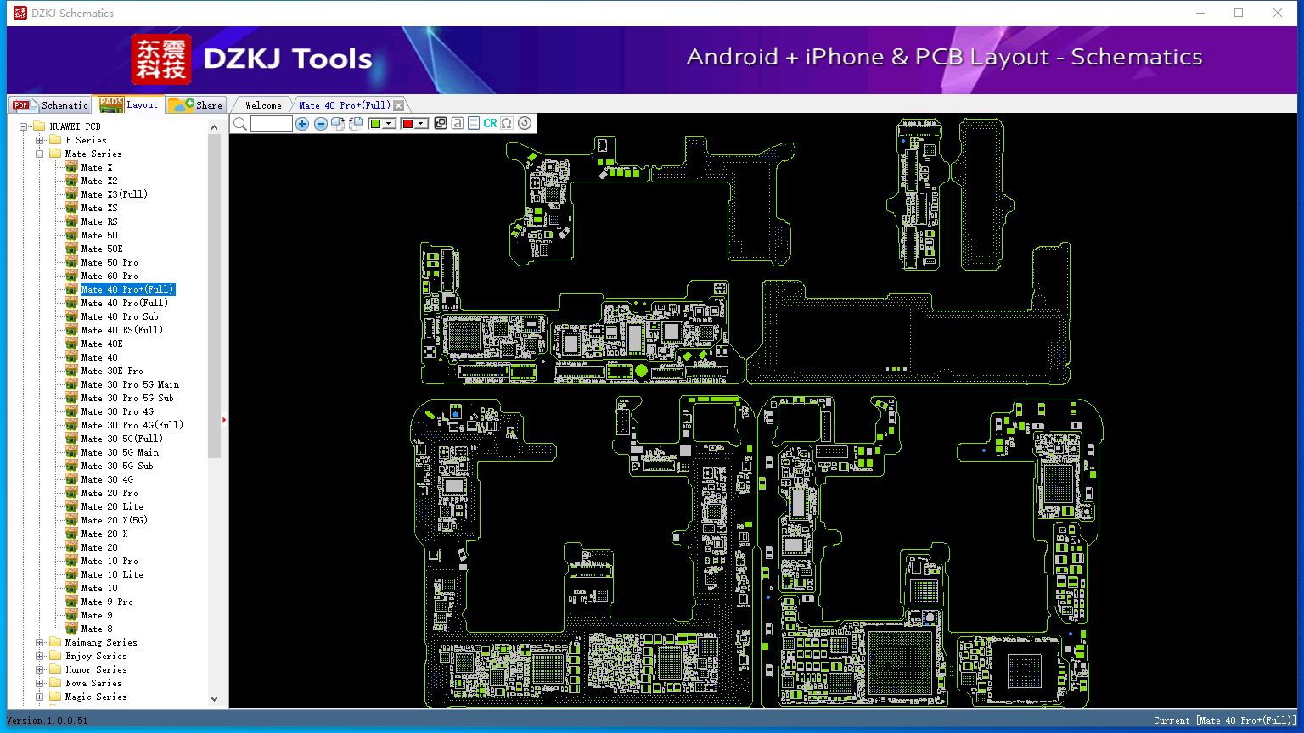The image size is (1304, 733).
Task: Select Mate 40 RS(Full) in the tree
Action: pyautogui.click(x=122, y=330)
